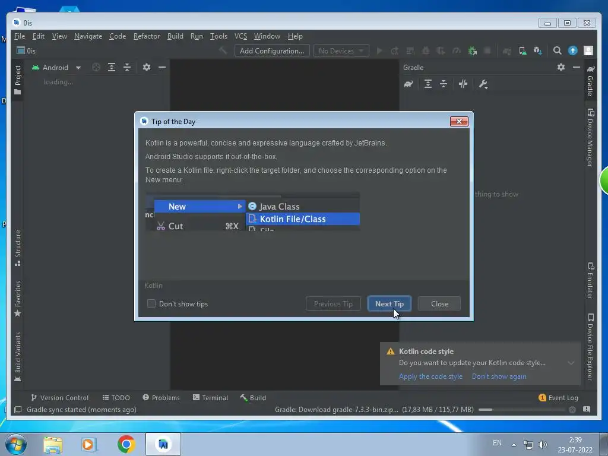Click the Select Opened File target icon

96,68
